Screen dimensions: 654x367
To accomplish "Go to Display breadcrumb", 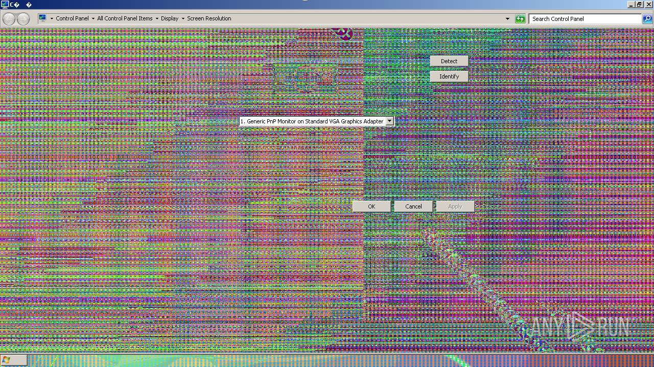I will [170, 18].
